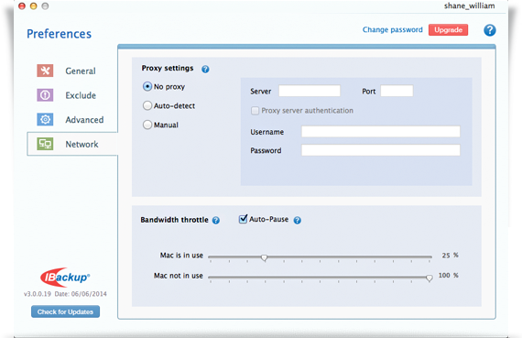The image size is (522, 338).
Task: Click the Mac not in use slider handle
Action: point(430,278)
